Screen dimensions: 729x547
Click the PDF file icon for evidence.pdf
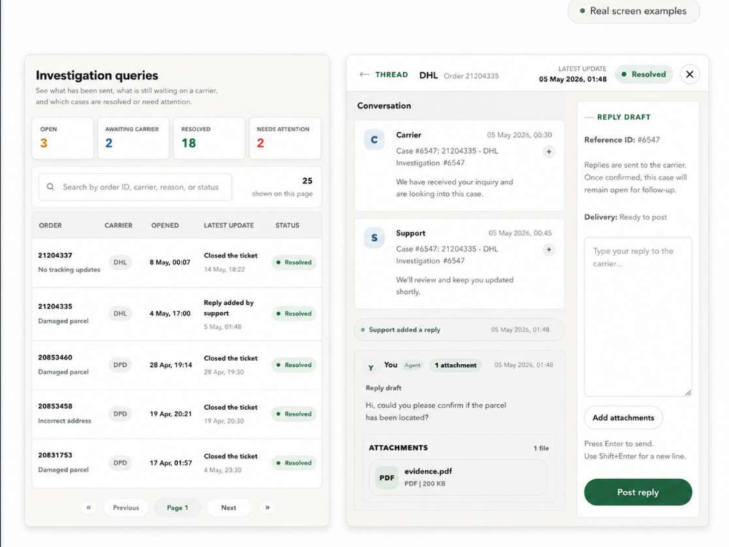coord(387,478)
